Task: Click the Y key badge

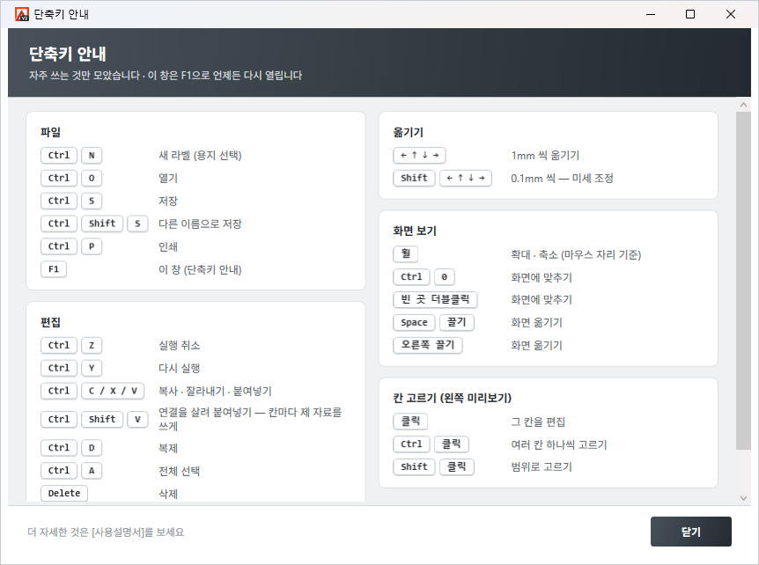Action: 92,368
